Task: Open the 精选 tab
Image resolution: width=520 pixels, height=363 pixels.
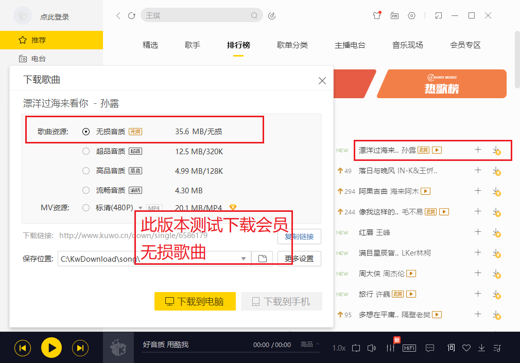Action: click(150, 45)
